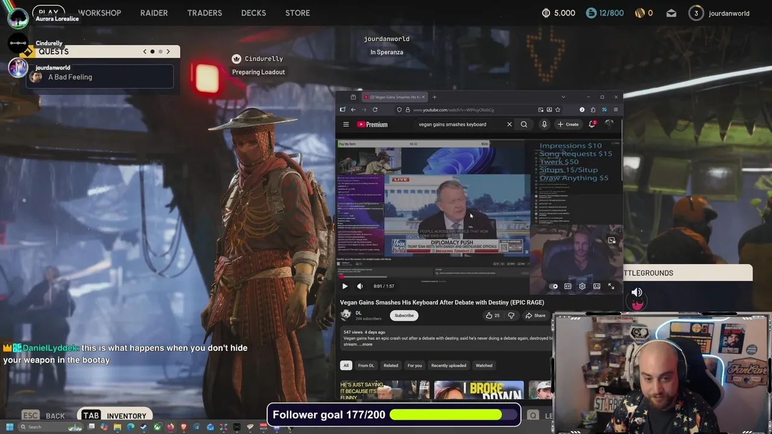Close the Vegan Gains browser tab
This screenshot has height=434, width=772.
(423, 97)
